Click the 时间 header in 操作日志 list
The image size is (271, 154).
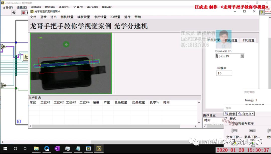(207, 120)
